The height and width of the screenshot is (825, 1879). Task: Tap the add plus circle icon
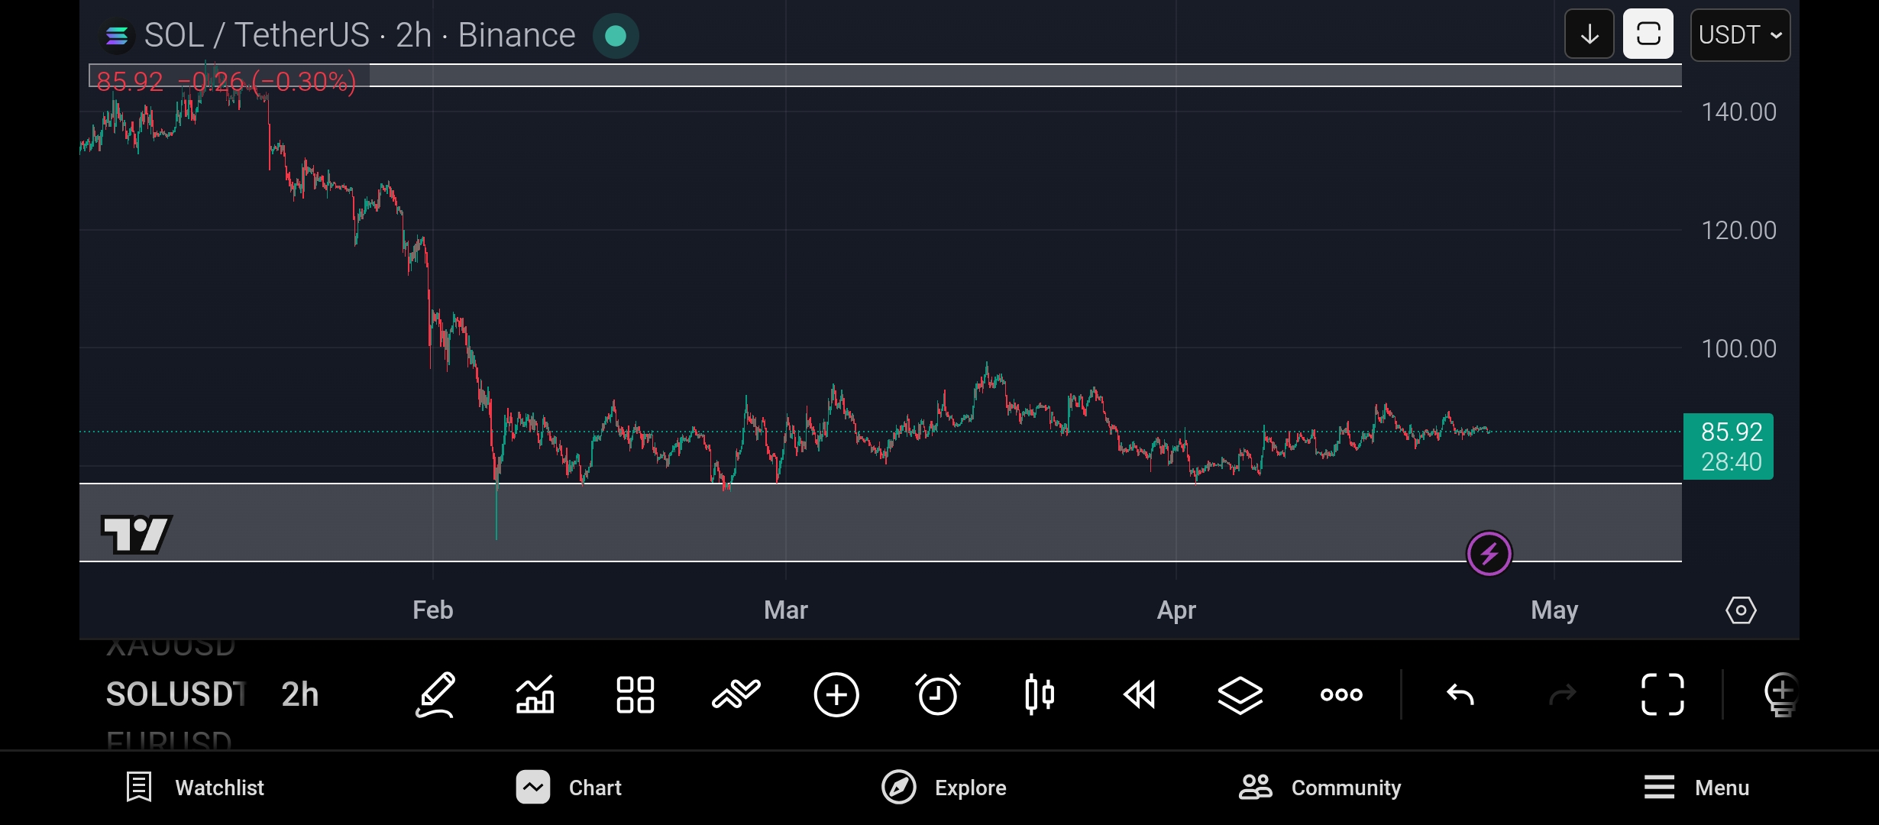(836, 694)
